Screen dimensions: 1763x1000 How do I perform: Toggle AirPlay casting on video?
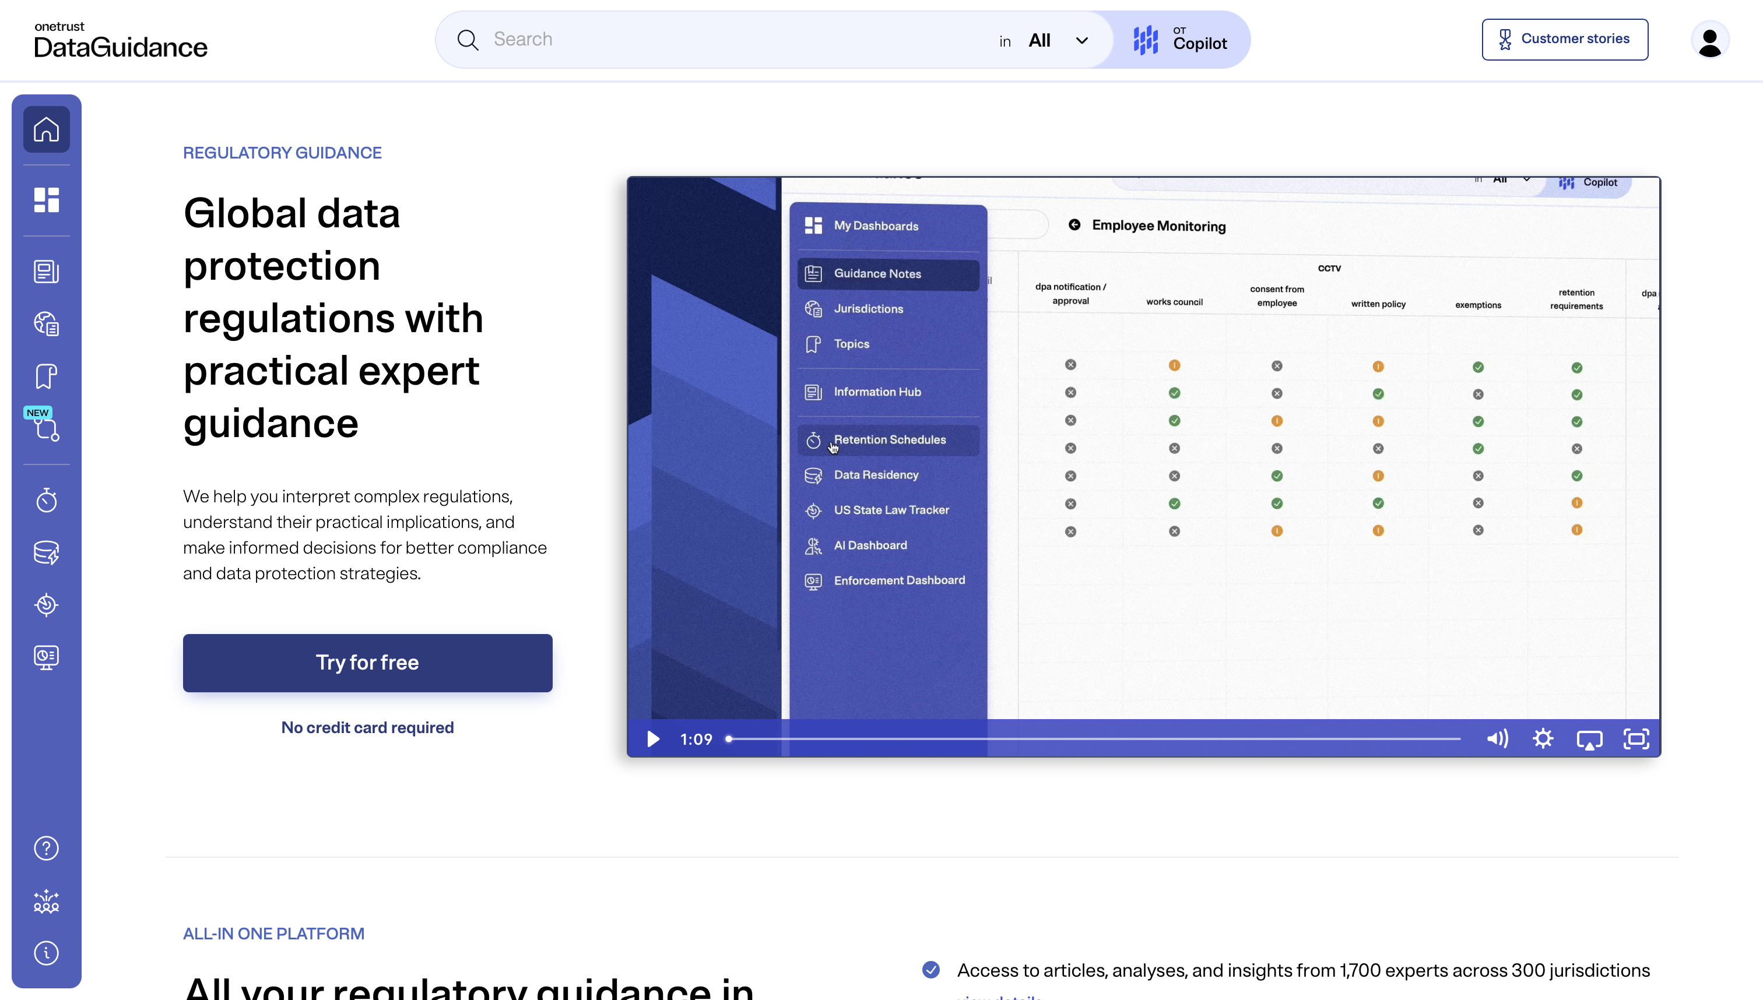tap(1589, 739)
